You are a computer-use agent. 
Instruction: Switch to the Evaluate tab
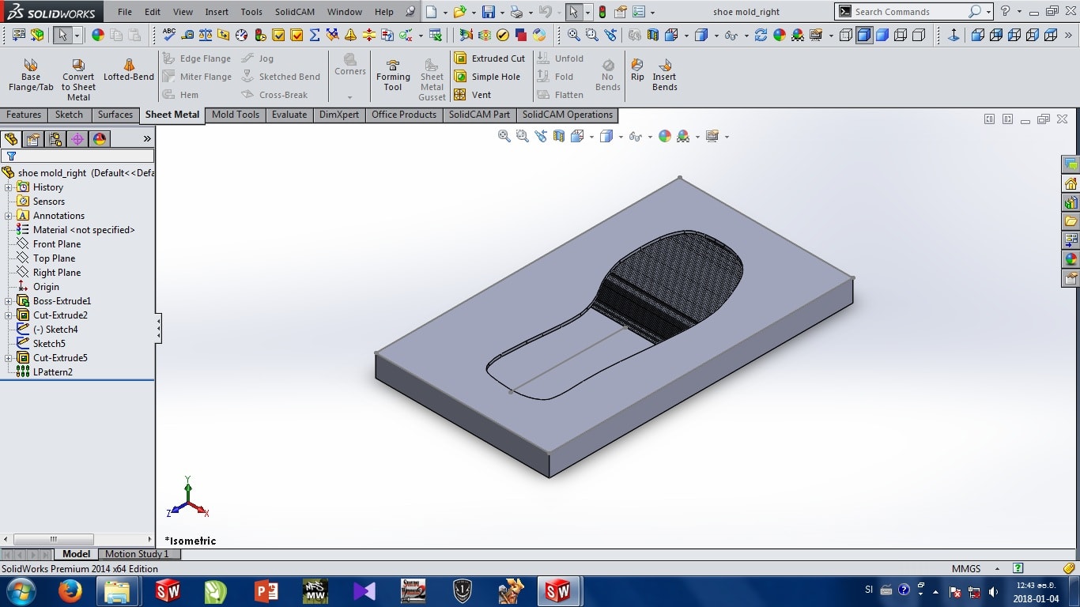(x=289, y=115)
